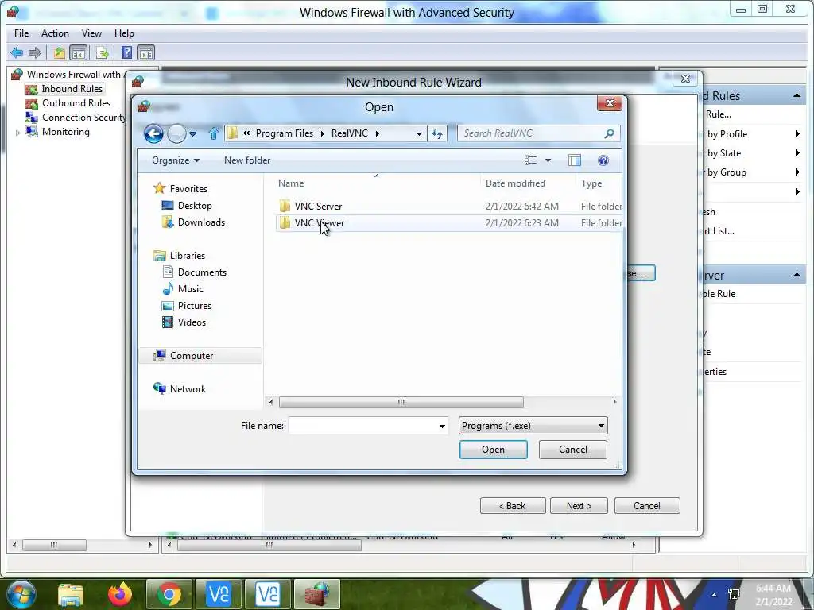The height and width of the screenshot is (610, 814).
Task: Click Next in the rule wizard
Action: click(x=579, y=506)
